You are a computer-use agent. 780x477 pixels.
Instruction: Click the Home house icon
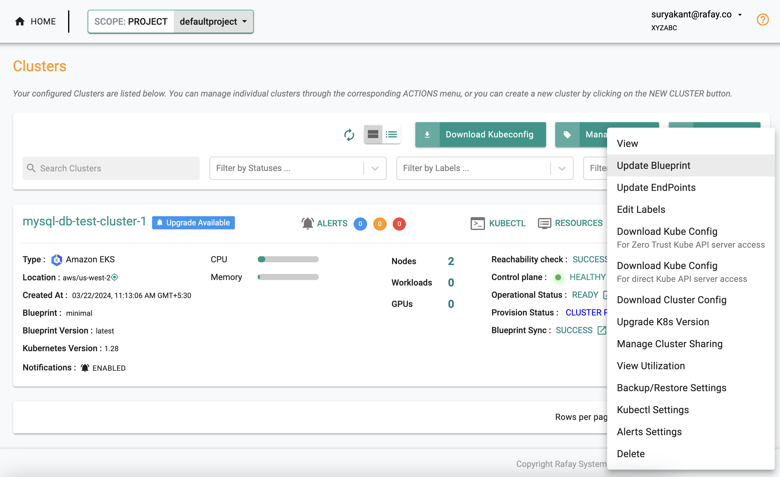(20, 21)
